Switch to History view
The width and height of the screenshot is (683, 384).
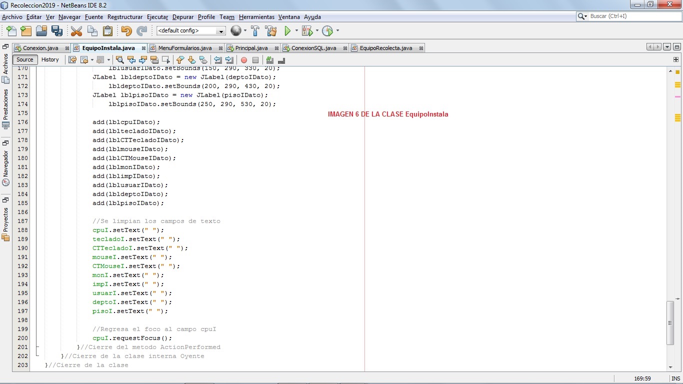(50, 59)
